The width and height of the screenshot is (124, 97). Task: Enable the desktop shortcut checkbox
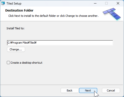click(x=8, y=63)
